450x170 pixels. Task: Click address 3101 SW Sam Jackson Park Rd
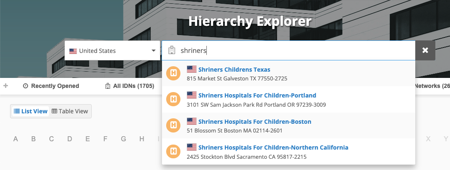click(256, 105)
